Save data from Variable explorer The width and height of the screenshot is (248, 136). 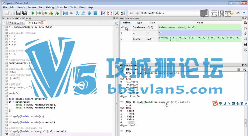[x=245, y=39]
